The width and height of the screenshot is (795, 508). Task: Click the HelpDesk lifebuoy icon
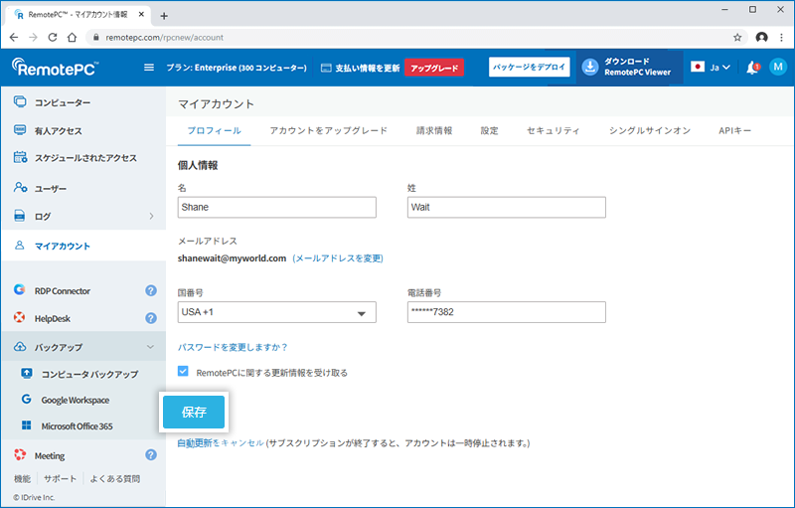[19, 317]
